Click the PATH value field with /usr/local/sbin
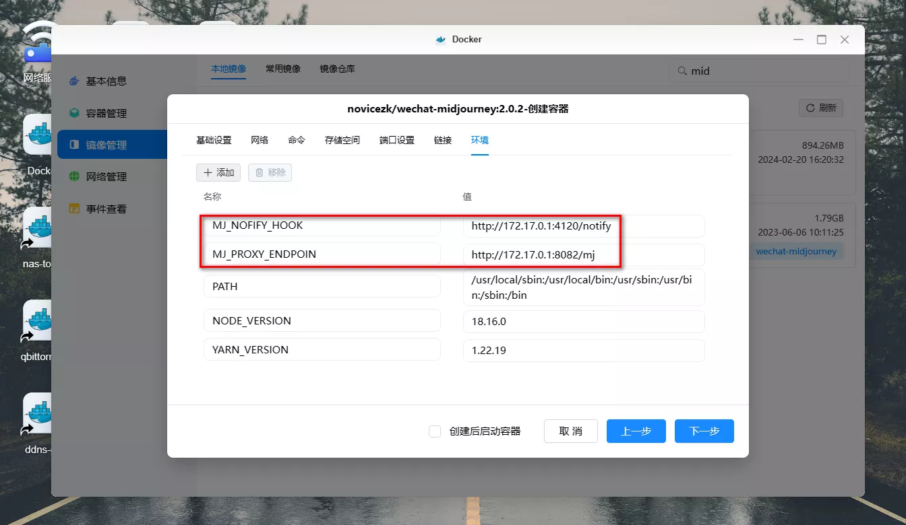The height and width of the screenshot is (525, 906). coord(584,287)
